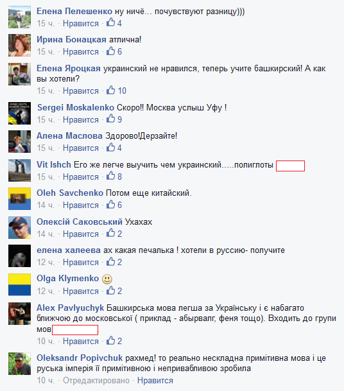The height and width of the screenshot is (391, 344).
Task: Click the smiley emoji in Olga Klymenko's comment
Action: coord(107,279)
